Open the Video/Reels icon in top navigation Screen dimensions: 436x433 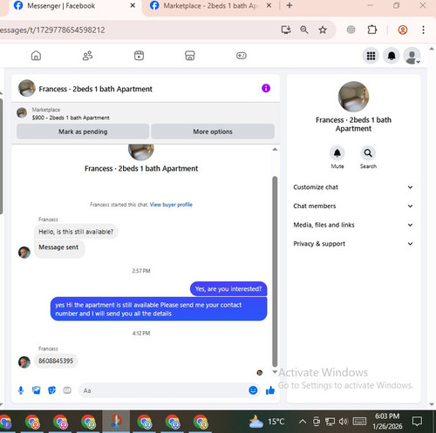click(139, 56)
